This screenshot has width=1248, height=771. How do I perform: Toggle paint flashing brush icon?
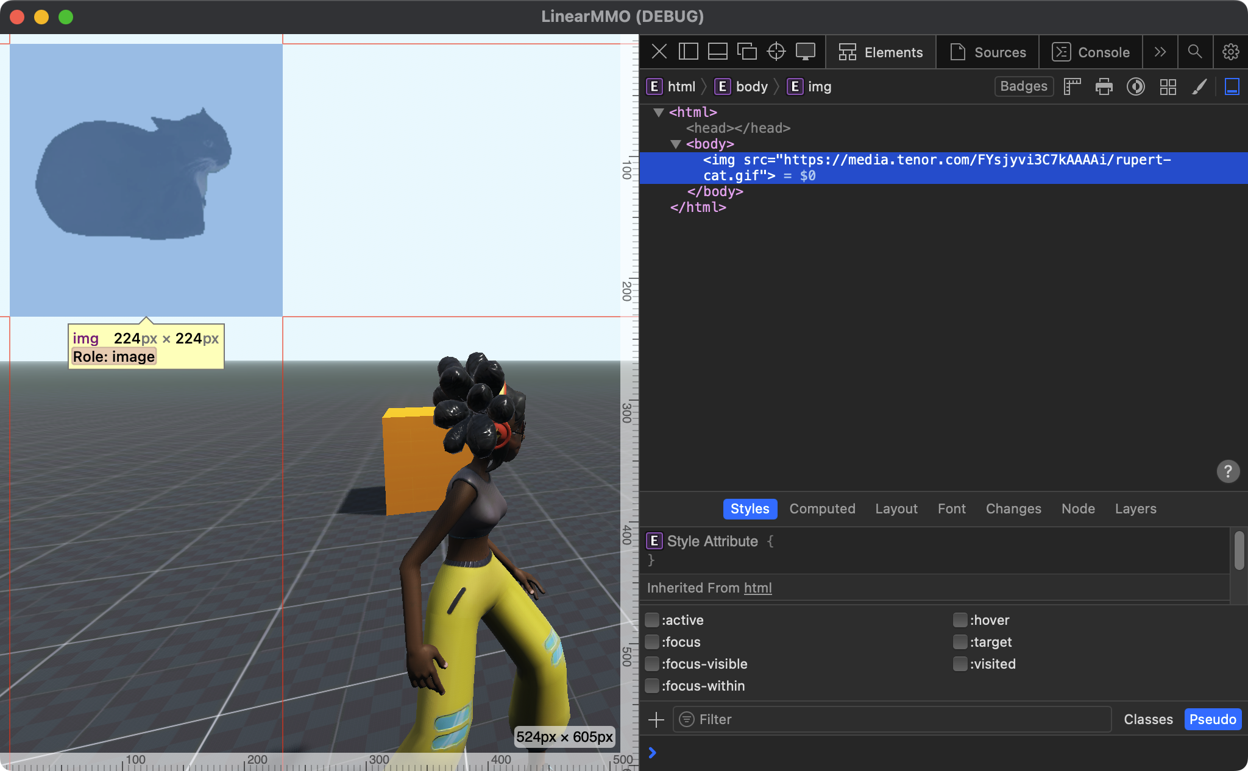[x=1199, y=86]
